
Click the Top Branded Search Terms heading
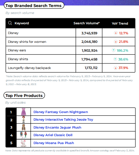(x=34, y=5)
